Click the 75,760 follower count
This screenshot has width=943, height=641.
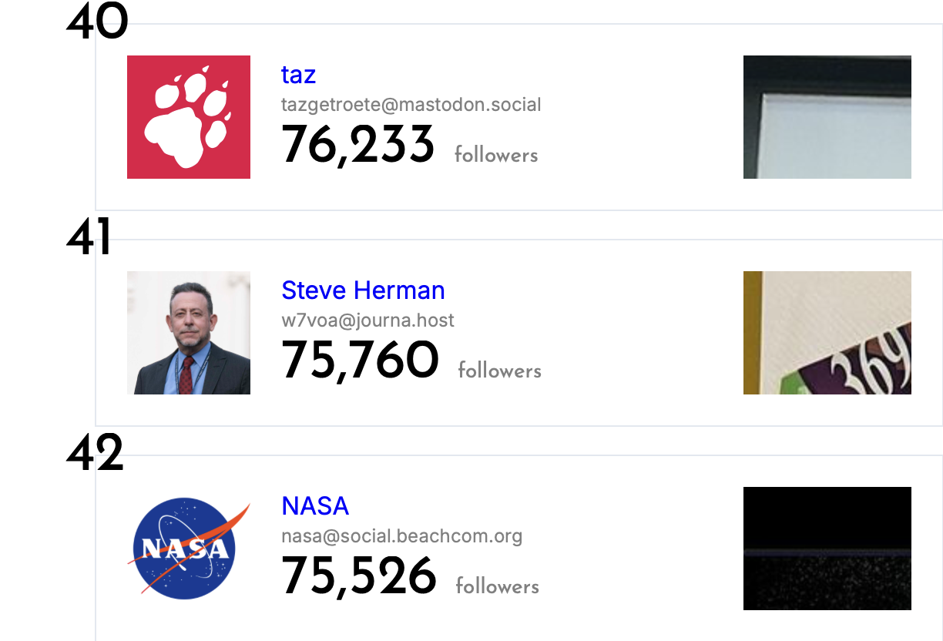(360, 361)
